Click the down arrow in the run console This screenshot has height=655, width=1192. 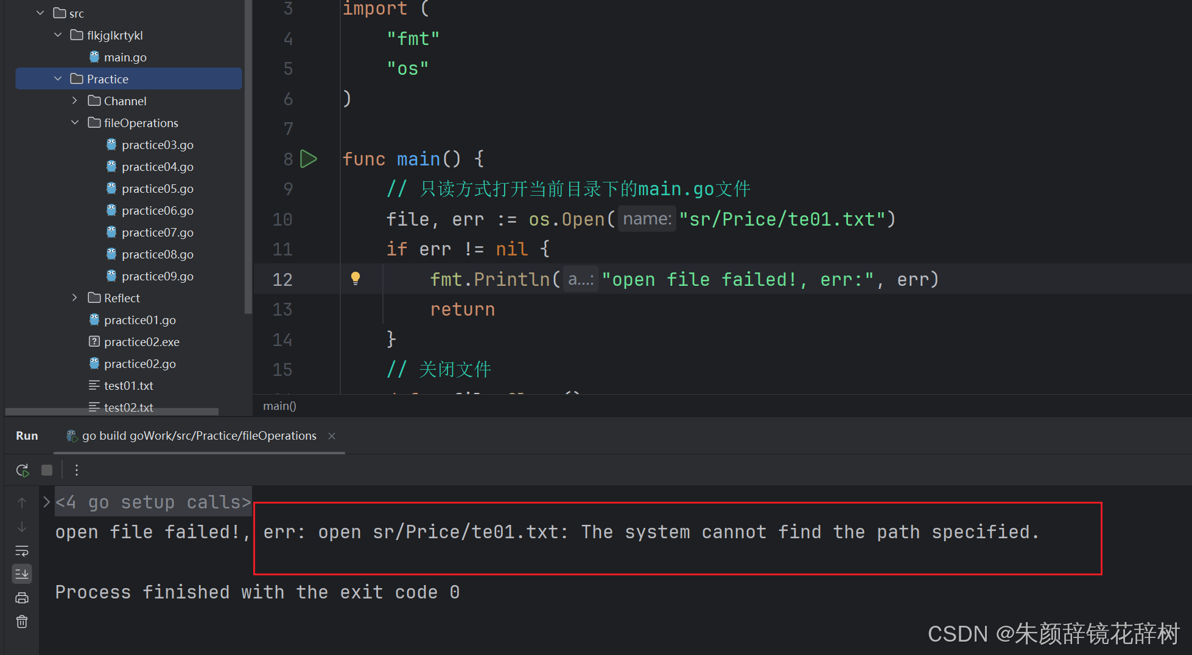(22, 527)
